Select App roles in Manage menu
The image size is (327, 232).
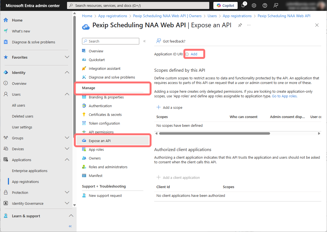point(96,149)
